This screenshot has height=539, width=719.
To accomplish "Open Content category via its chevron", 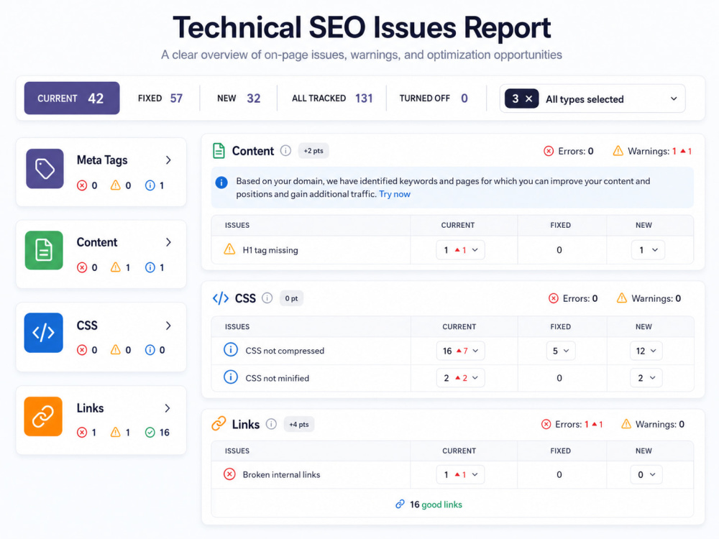I will (x=168, y=242).
